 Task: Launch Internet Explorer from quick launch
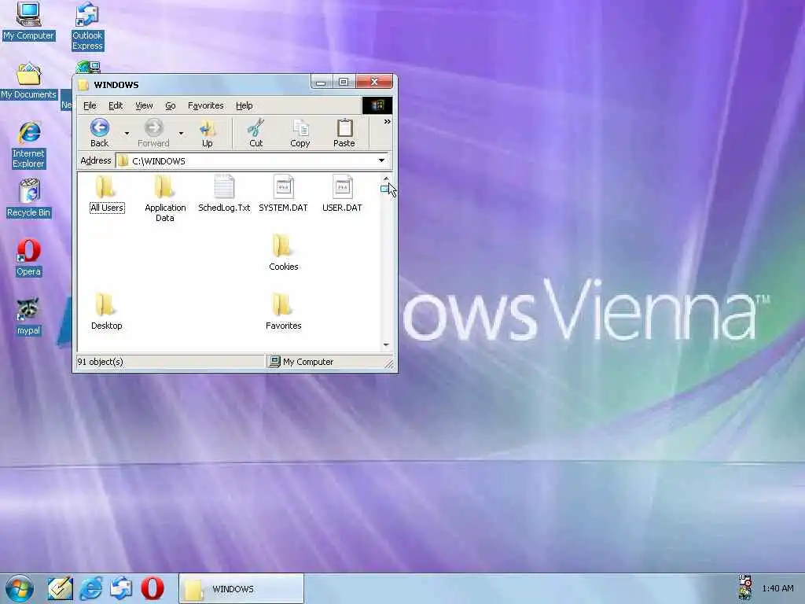[x=91, y=588]
